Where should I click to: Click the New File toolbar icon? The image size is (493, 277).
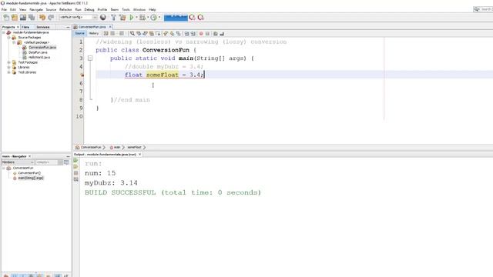(6, 18)
